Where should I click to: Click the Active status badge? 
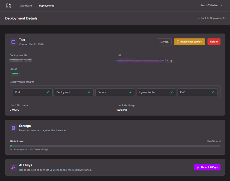click(14, 74)
